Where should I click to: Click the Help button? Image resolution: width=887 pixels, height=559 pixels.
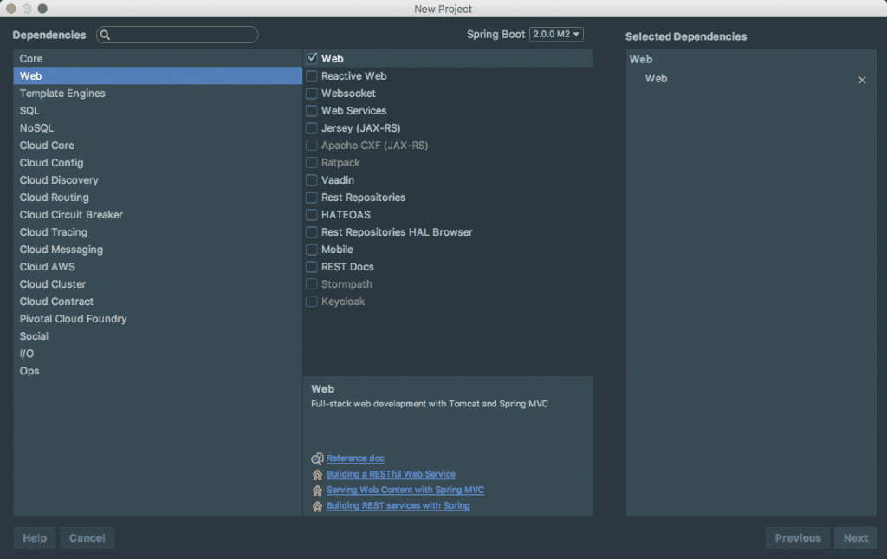click(x=35, y=537)
